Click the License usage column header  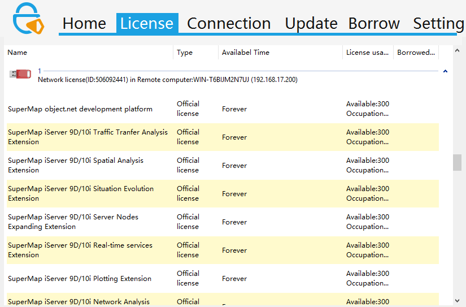click(x=367, y=53)
